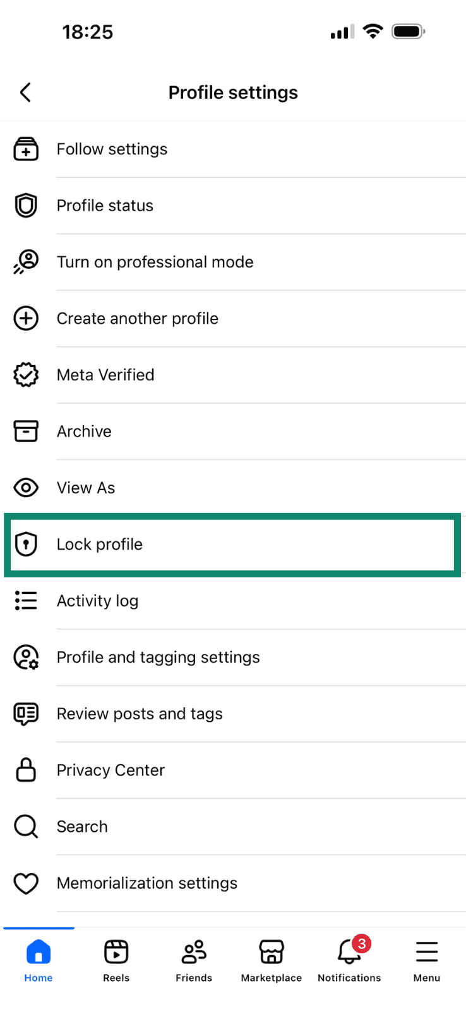Image resolution: width=466 pixels, height=1012 pixels.
Task: Click the Profile status shield icon
Action: point(26,206)
